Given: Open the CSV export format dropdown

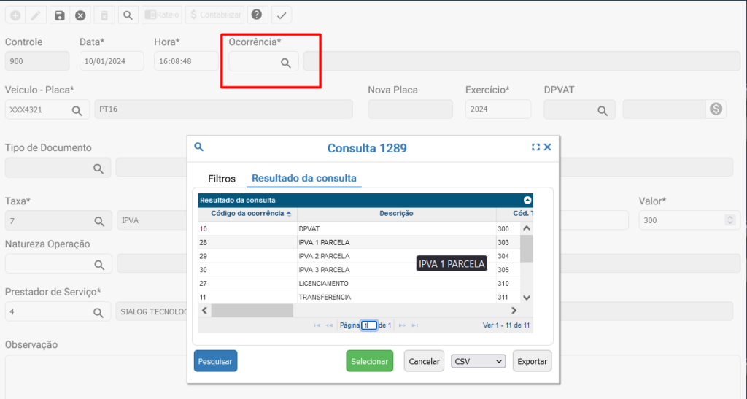Looking at the screenshot, I should pos(479,361).
